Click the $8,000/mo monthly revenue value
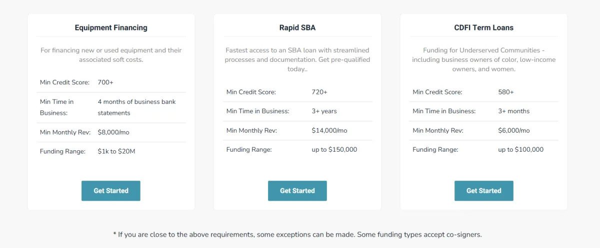This screenshot has width=600, height=248. click(113, 132)
